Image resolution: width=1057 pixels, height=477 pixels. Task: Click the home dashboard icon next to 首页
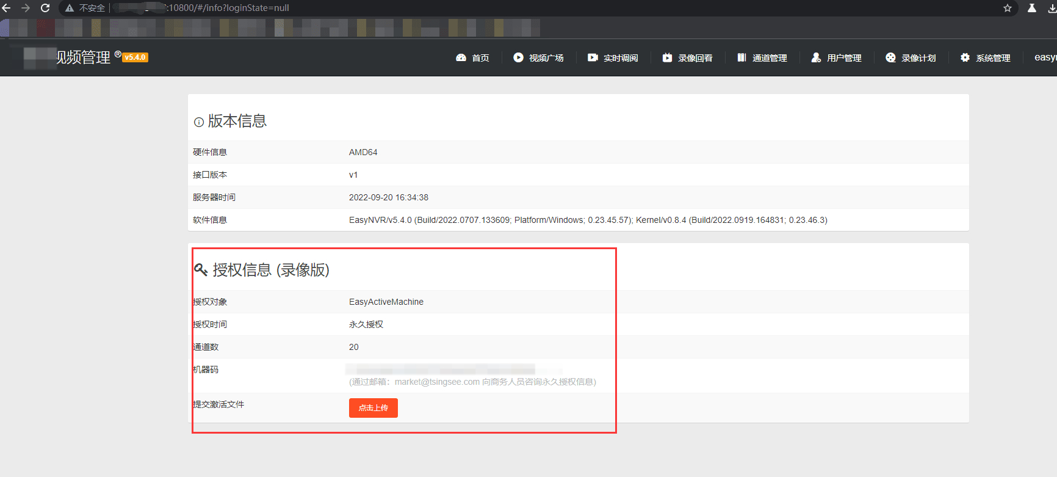[x=461, y=57]
